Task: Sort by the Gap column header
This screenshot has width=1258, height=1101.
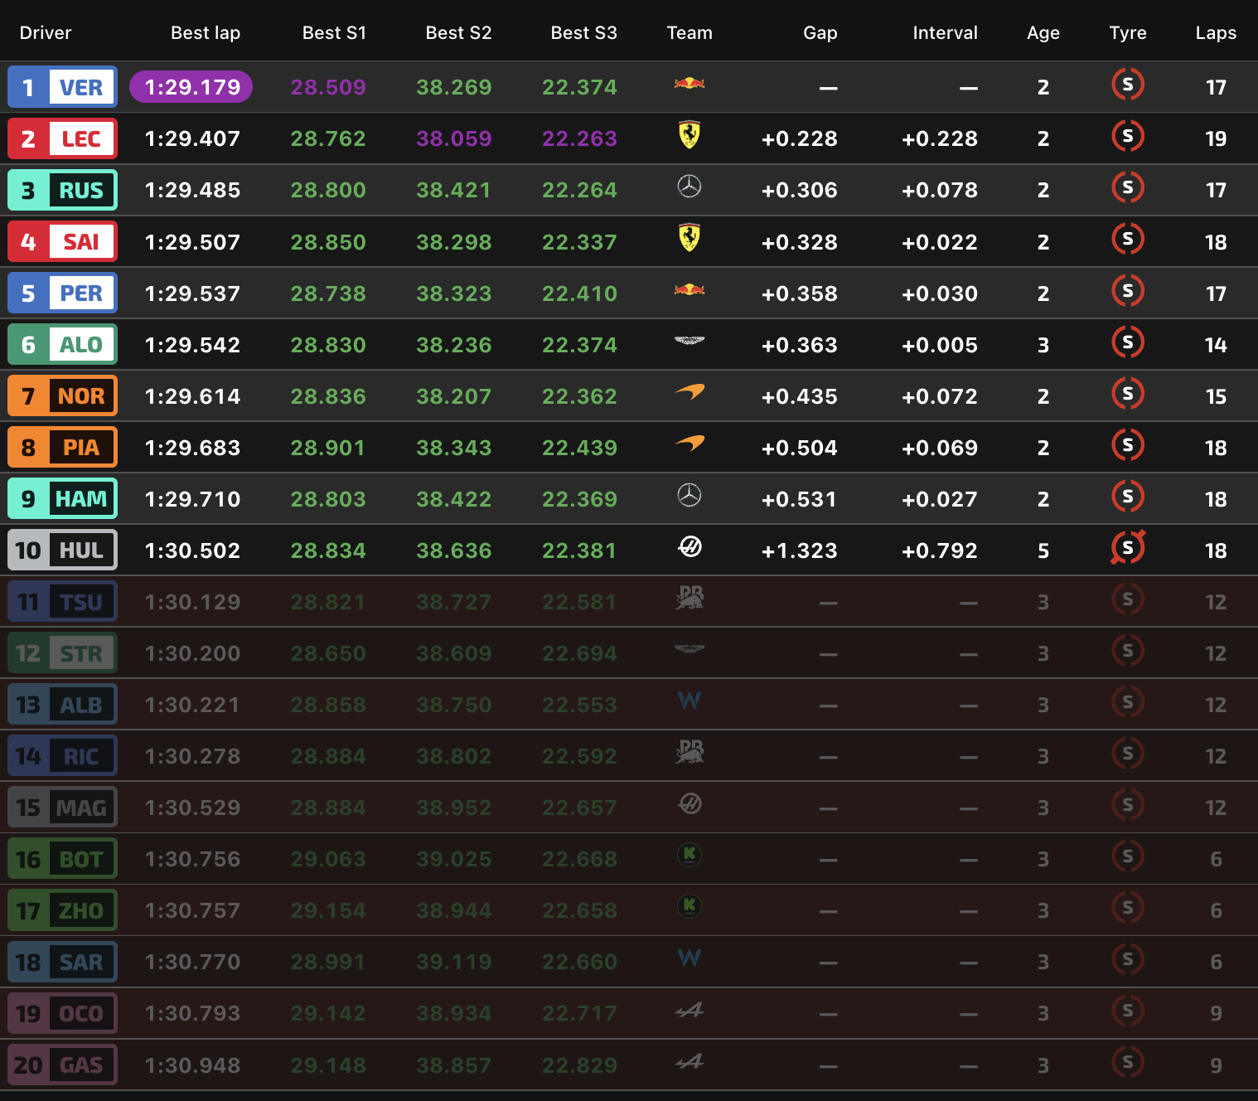Action: click(820, 33)
